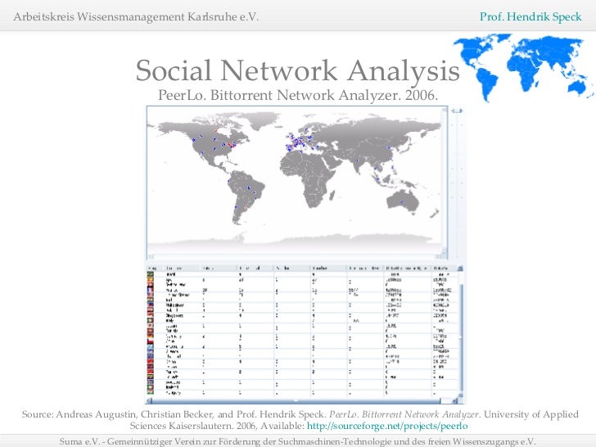
Task: Click the arrow control above the map's right scrollbar
Action: coord(457,111)
